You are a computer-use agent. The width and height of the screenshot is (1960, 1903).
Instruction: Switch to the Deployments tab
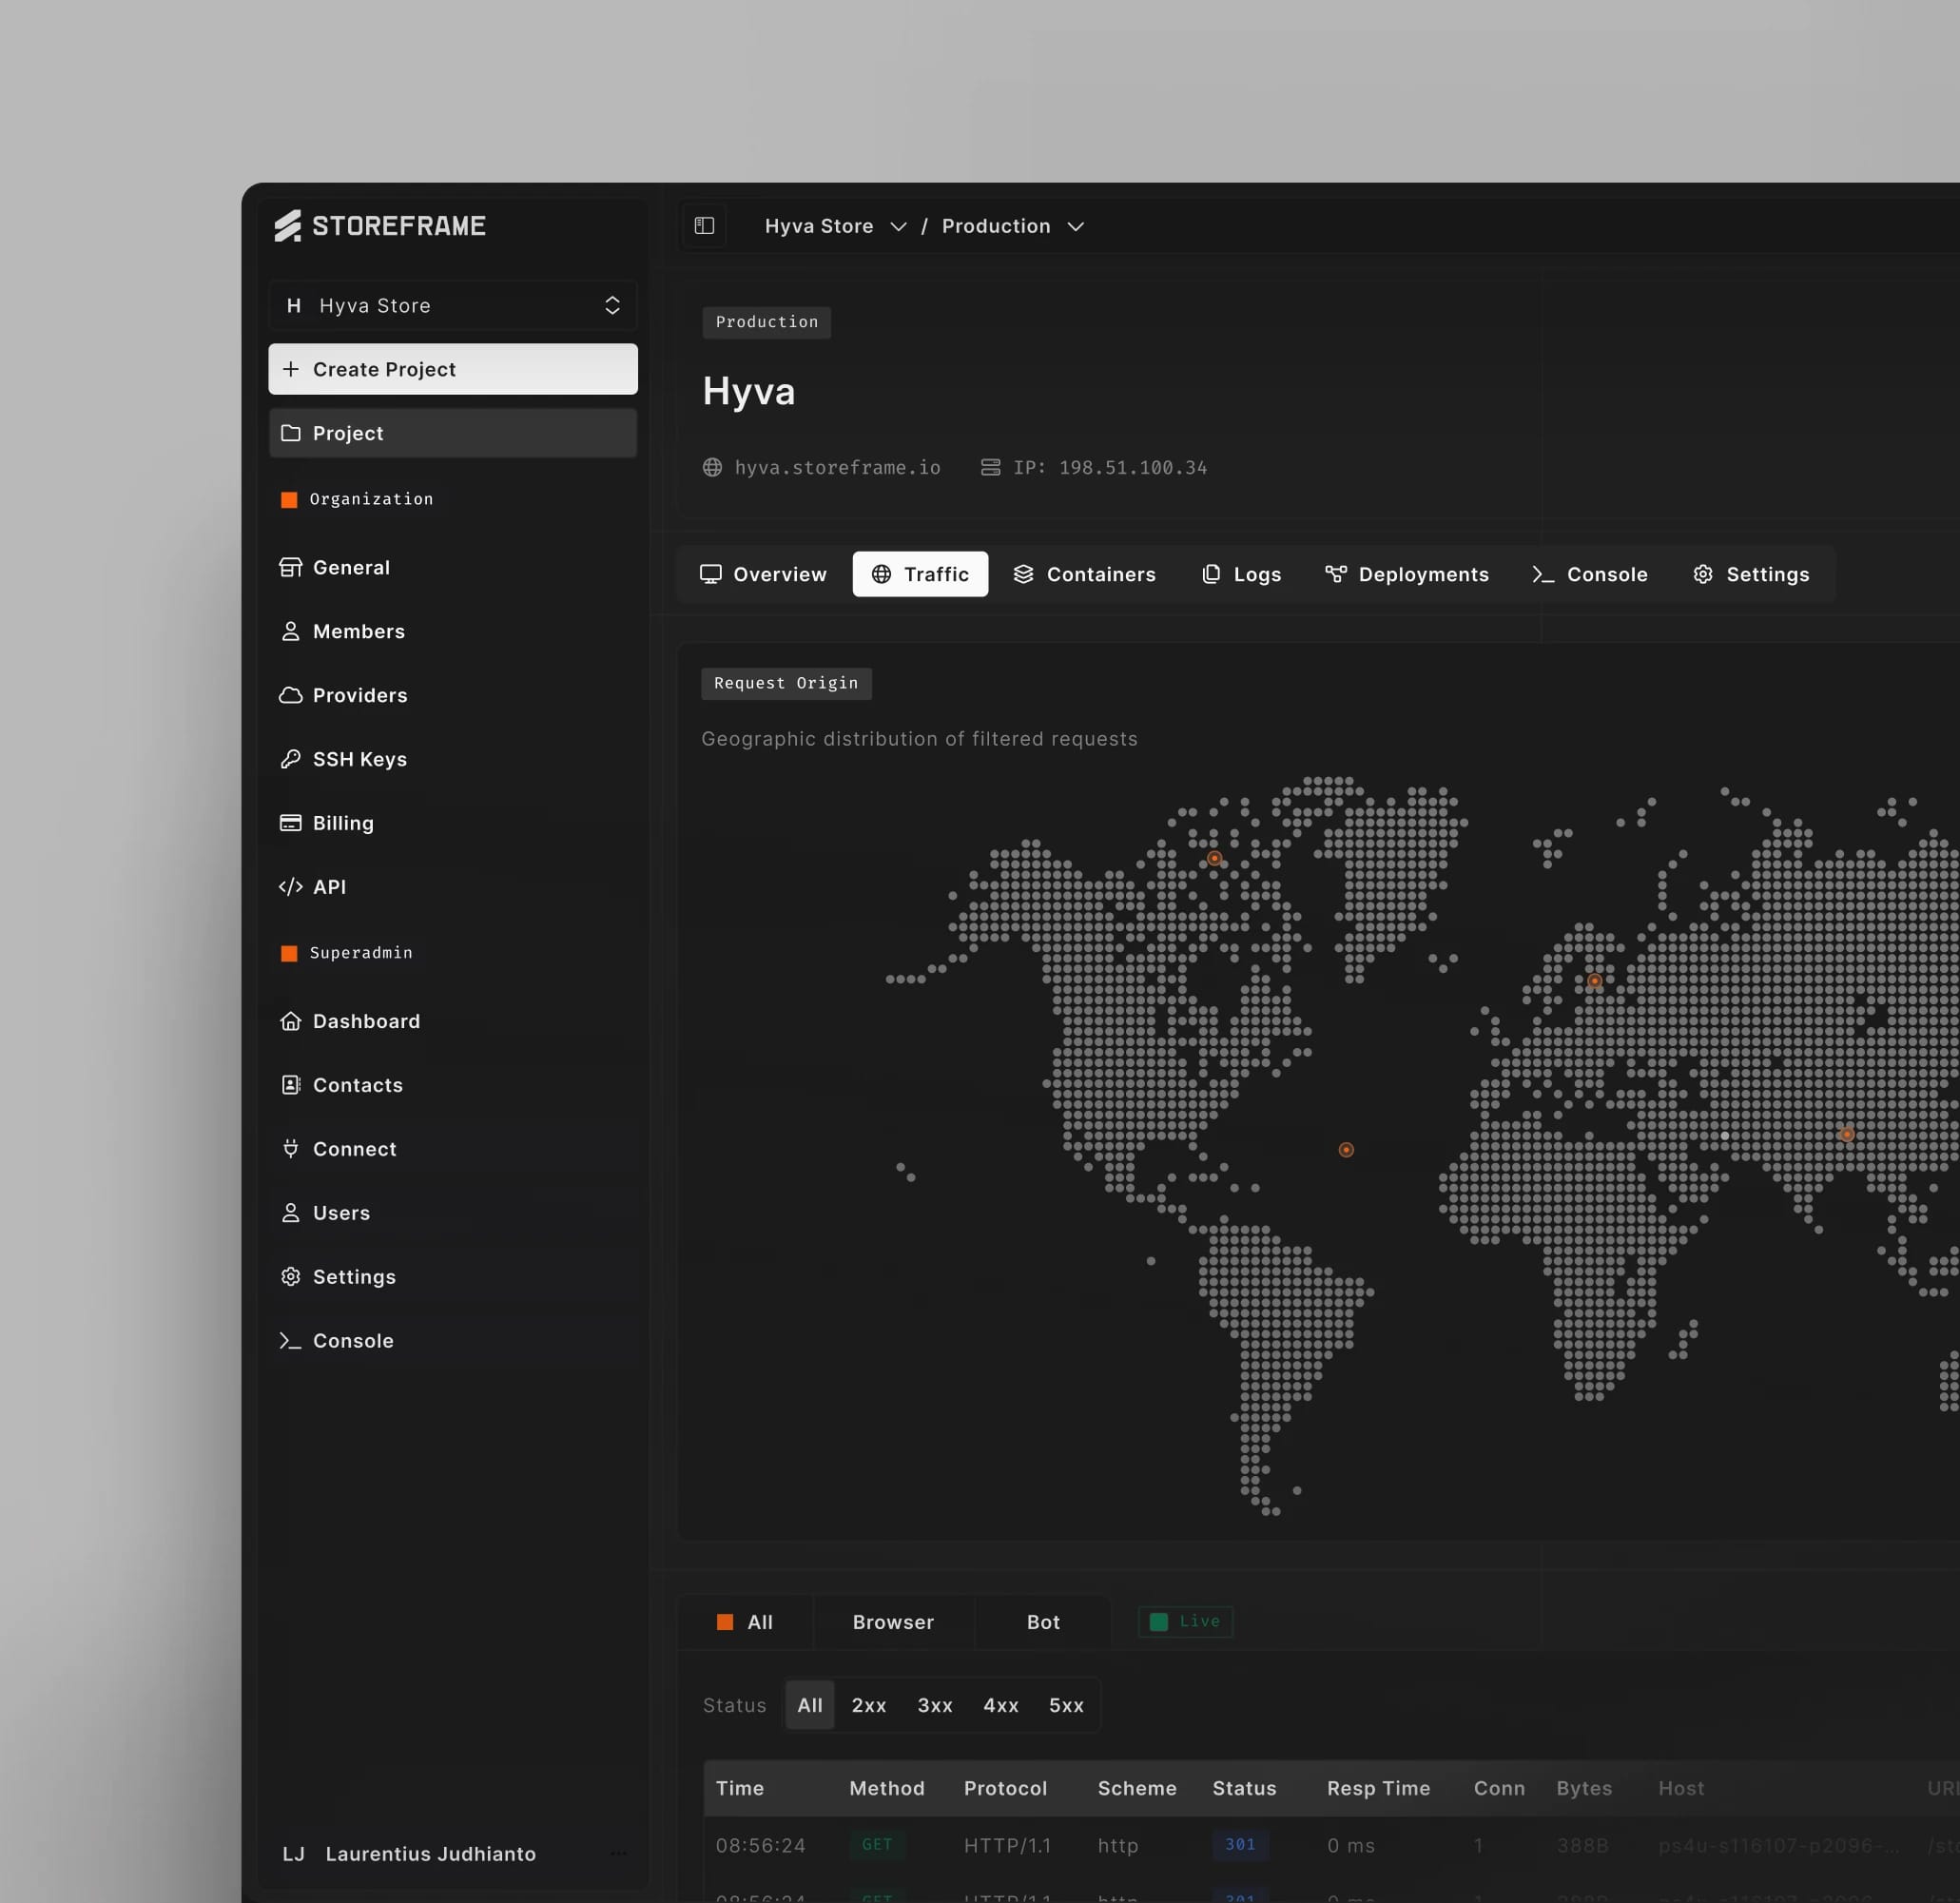tap(1407, 574)
